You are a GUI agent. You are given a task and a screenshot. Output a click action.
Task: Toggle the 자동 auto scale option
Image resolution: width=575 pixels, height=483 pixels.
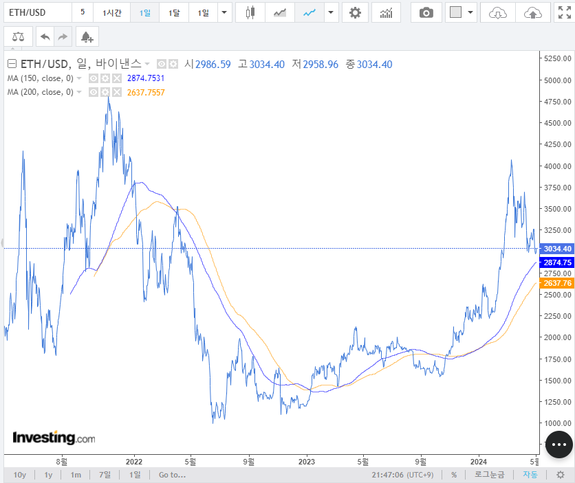[x=530, y=475]
